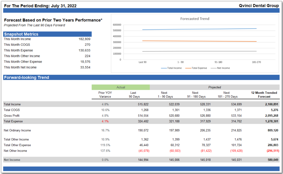Select This Month Income value 182,809
This screenshot has height=174, width=283.
point(84,39)
